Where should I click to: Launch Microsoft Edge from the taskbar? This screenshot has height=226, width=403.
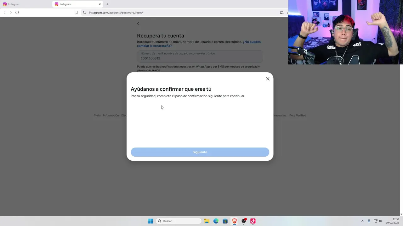[x=216, y=221]
